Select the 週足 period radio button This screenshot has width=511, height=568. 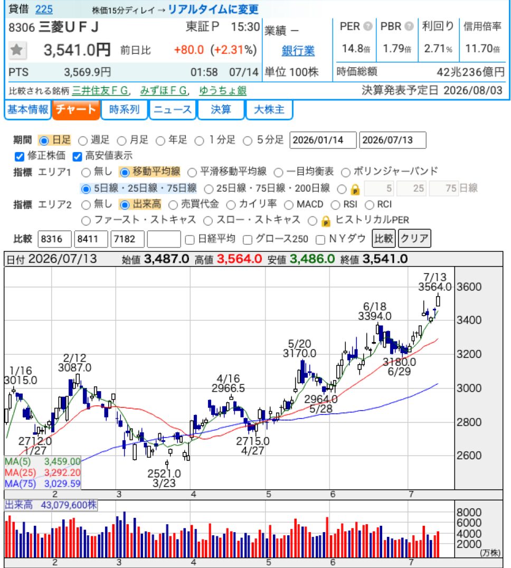point(82,140)
